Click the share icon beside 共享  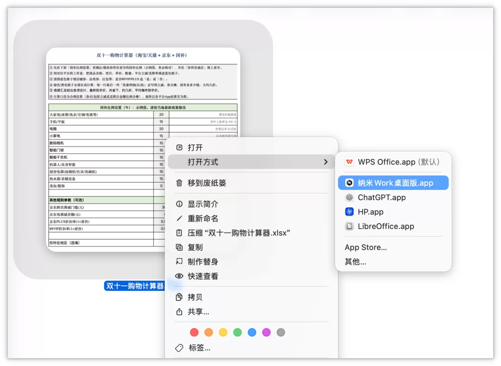179,311
